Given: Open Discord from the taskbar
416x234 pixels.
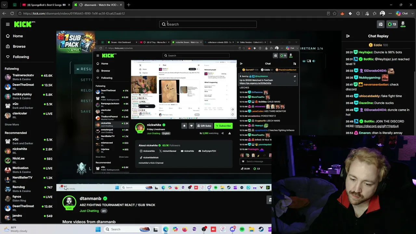Looking at the screenshot, I should (x=232, y=229).
